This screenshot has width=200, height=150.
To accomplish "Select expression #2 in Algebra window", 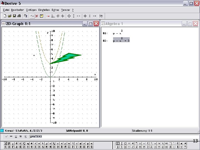I will tap(121, 40).
